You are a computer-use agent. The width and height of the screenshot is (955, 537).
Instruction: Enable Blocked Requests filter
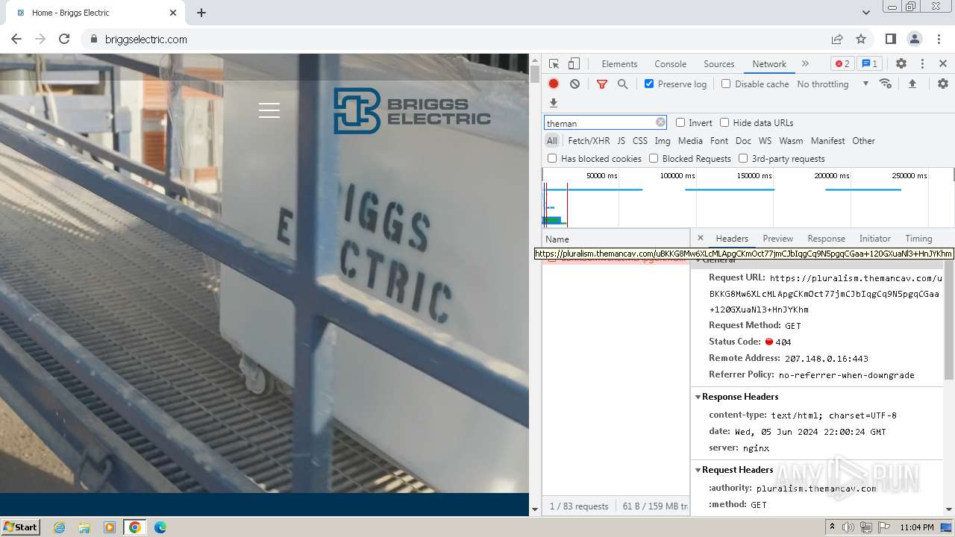pyautogui.click(x=654, y=158)
